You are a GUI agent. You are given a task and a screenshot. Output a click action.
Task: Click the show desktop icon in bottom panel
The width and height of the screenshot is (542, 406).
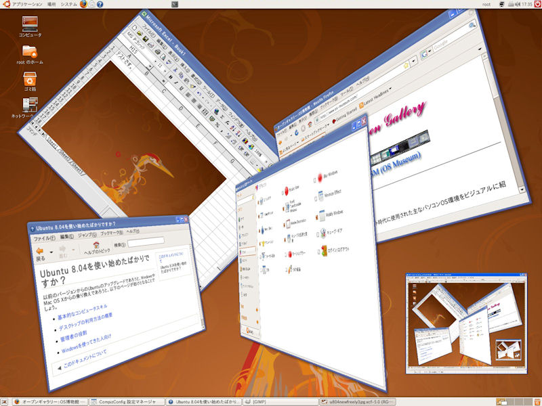click(4, 402)
